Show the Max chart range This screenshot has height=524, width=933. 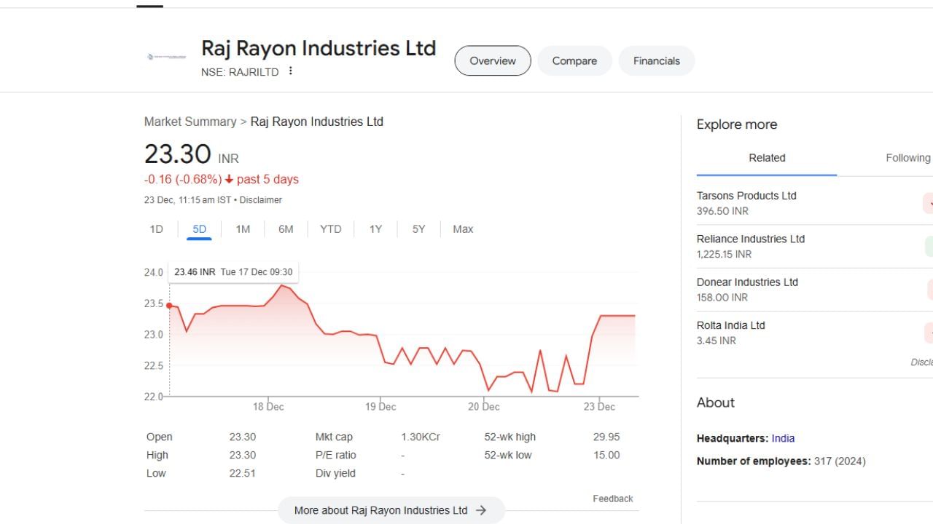pos(463,229)
